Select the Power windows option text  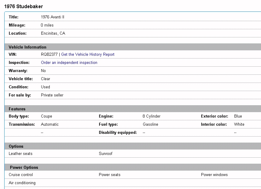214,175
